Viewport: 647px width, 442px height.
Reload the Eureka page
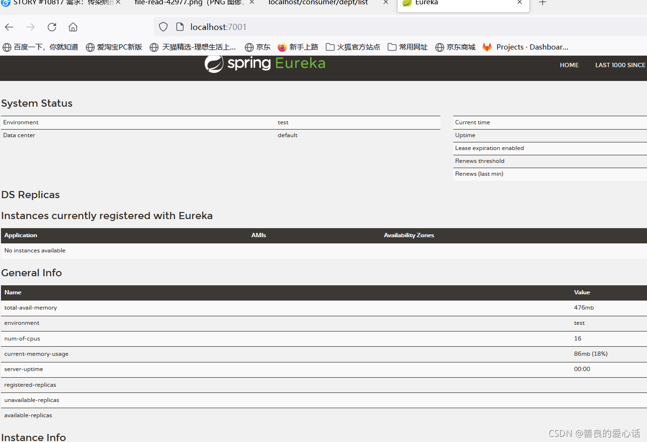[52, 27]
